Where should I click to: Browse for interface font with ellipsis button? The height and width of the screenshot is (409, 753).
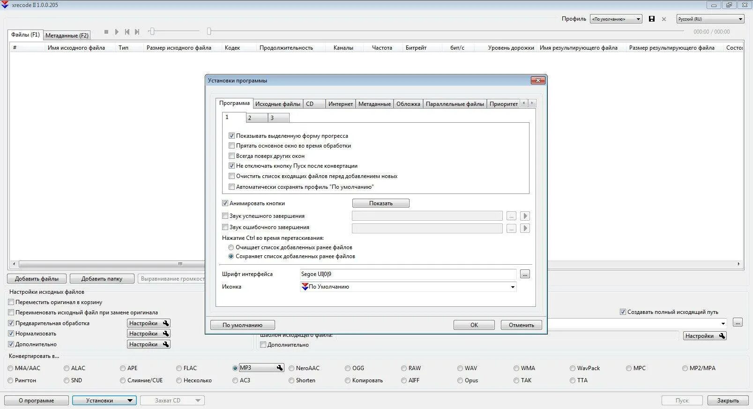525,274
